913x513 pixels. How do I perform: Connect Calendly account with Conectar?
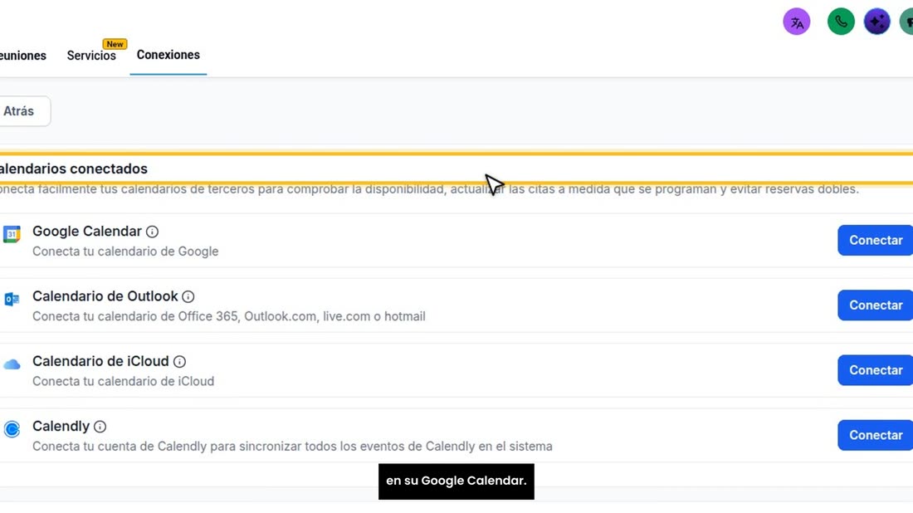(875, 435)
